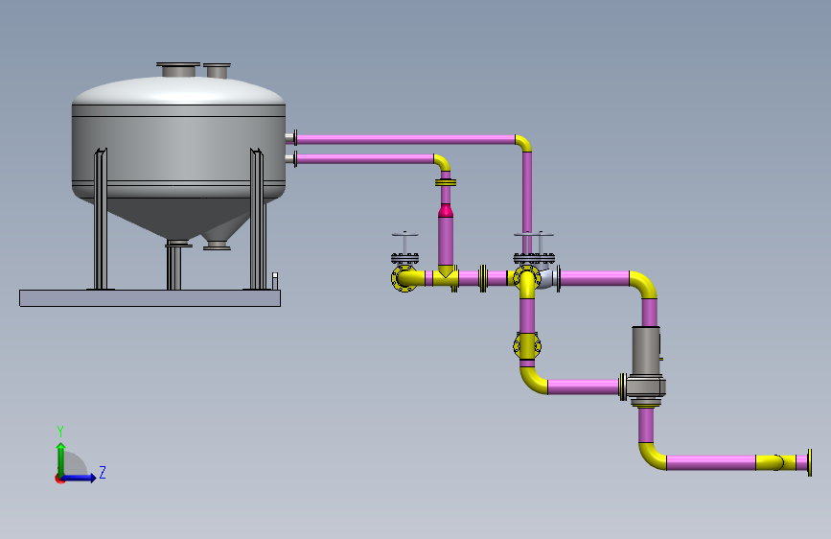Select the end flange at the far right outlet
831x539 pixels.
(x=809, y=462)
